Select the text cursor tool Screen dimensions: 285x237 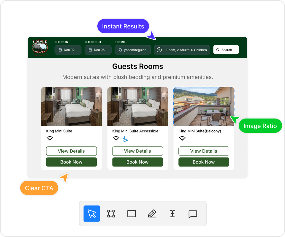[x=172, y=214]
